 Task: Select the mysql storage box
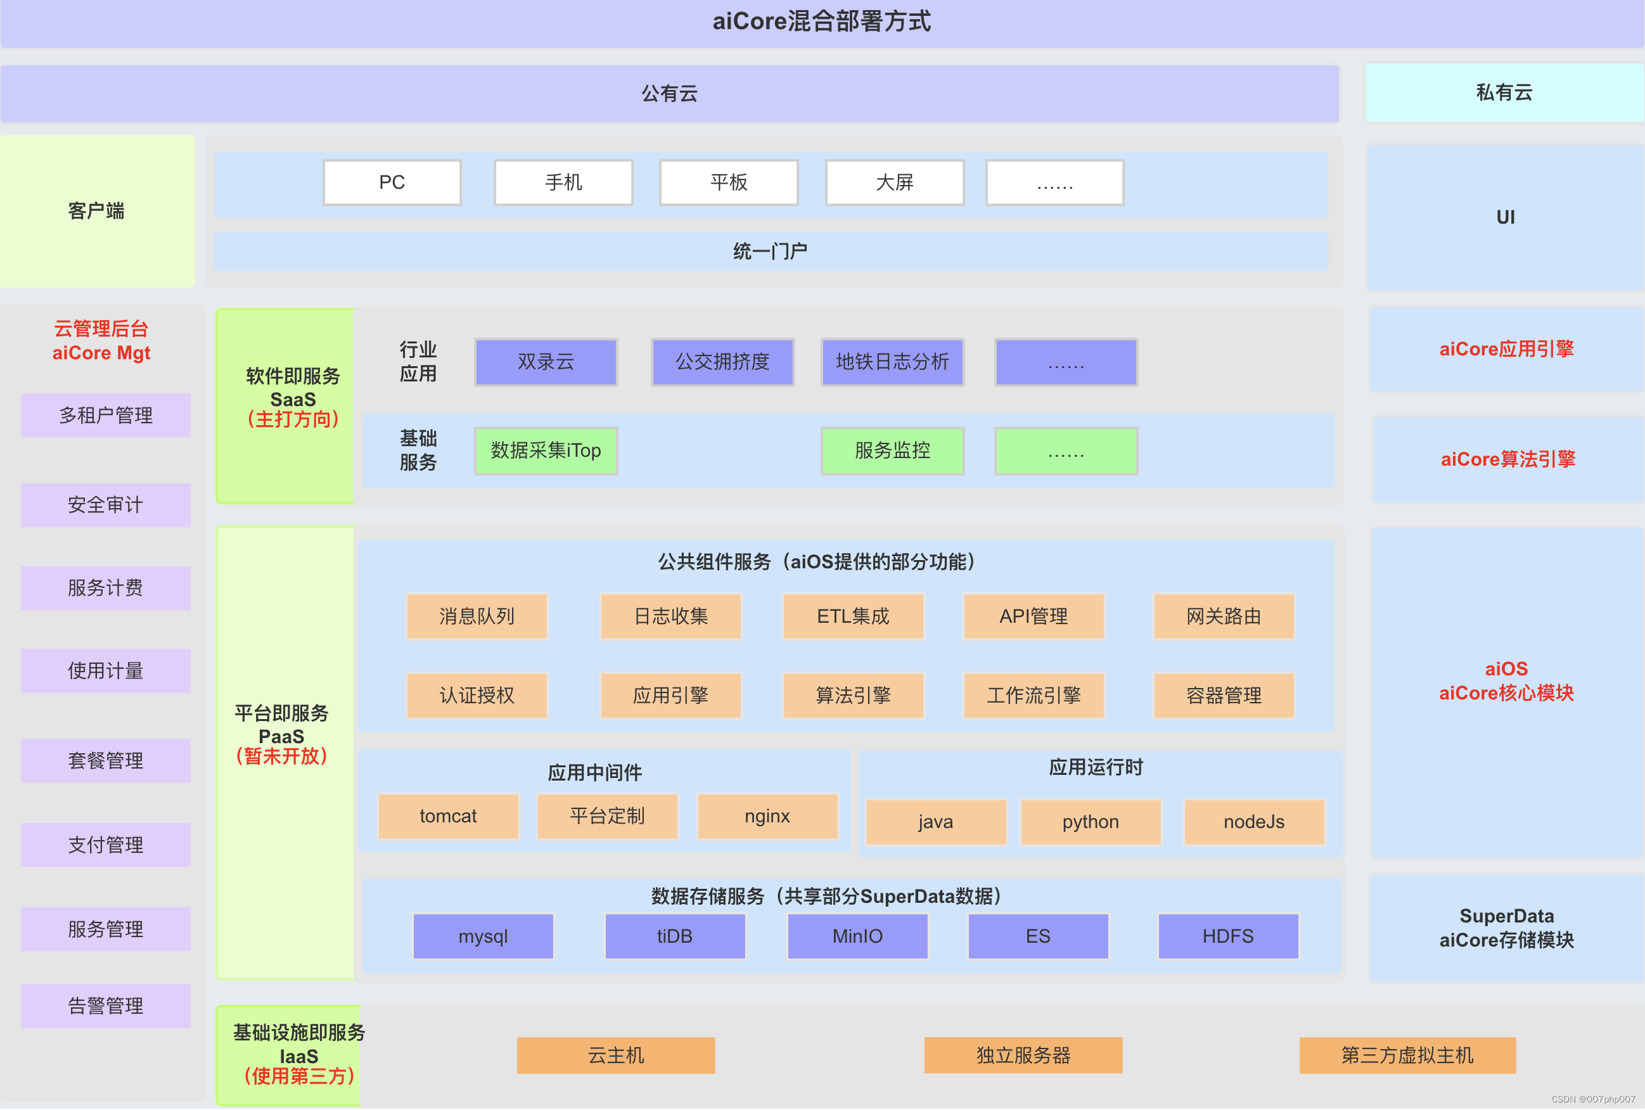pyautogui.click(x=483, y=937)
